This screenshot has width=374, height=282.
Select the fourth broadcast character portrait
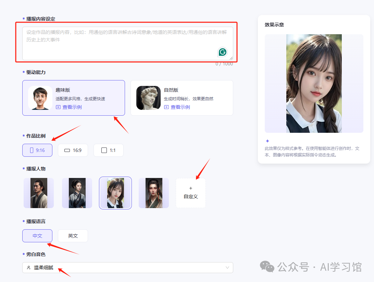point(153,193)
